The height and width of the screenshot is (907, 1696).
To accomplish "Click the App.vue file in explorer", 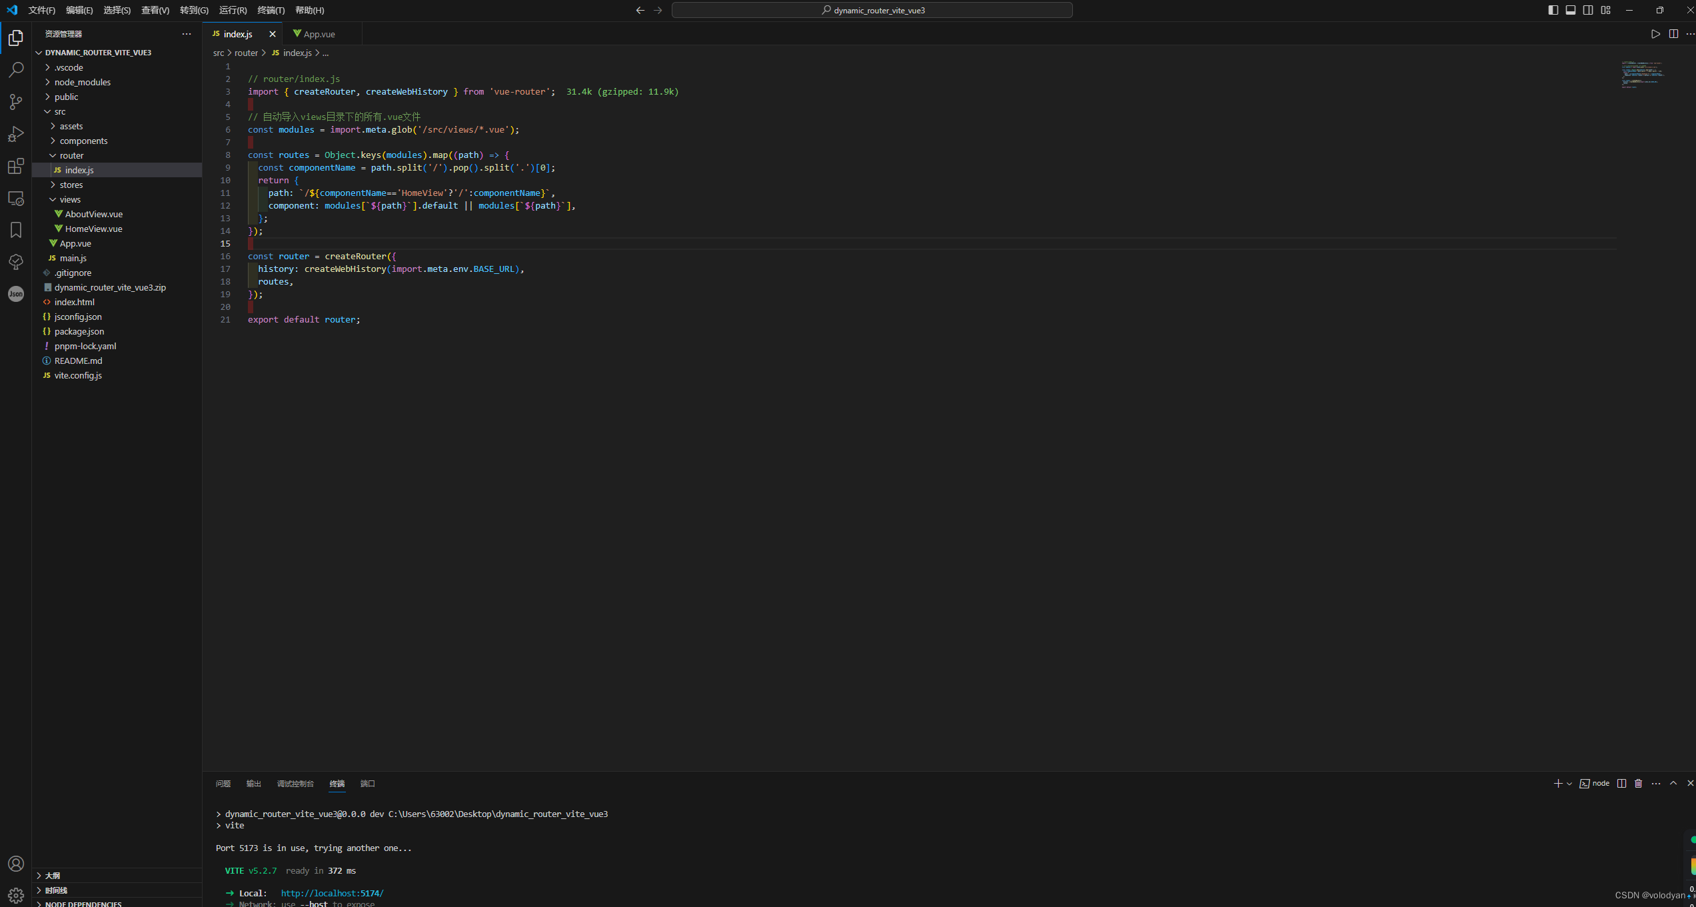I will (76, 243).
